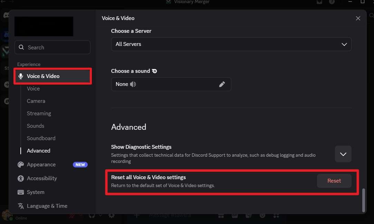Click the NEW badge next to Appearance
This screenshot has width=374, height=224.
click(80, 165)
